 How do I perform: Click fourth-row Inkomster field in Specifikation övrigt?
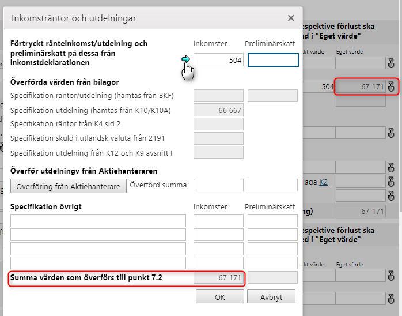pyautogui.click(x=218, y=263)
